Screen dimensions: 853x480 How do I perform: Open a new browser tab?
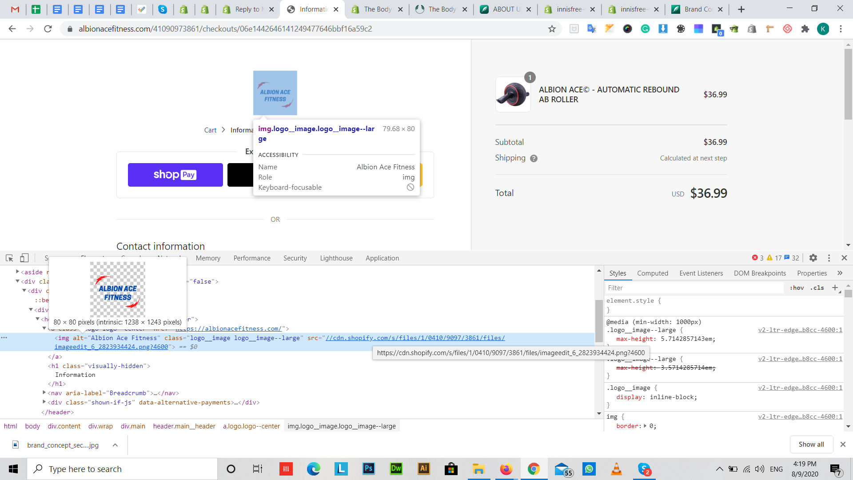pos(741,9)
